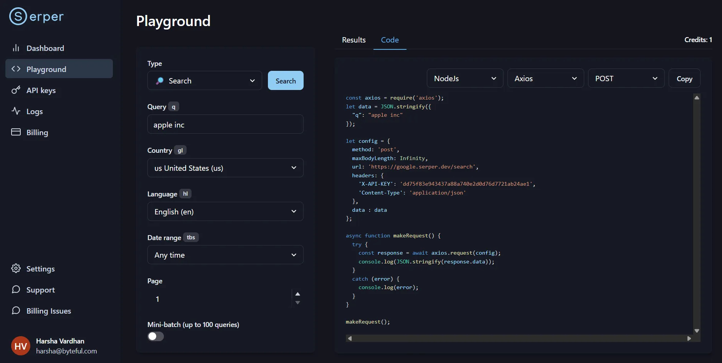Open the Language English (en) dropdown
The width and height of the screenshot is (722, 363).
point(225,211)
